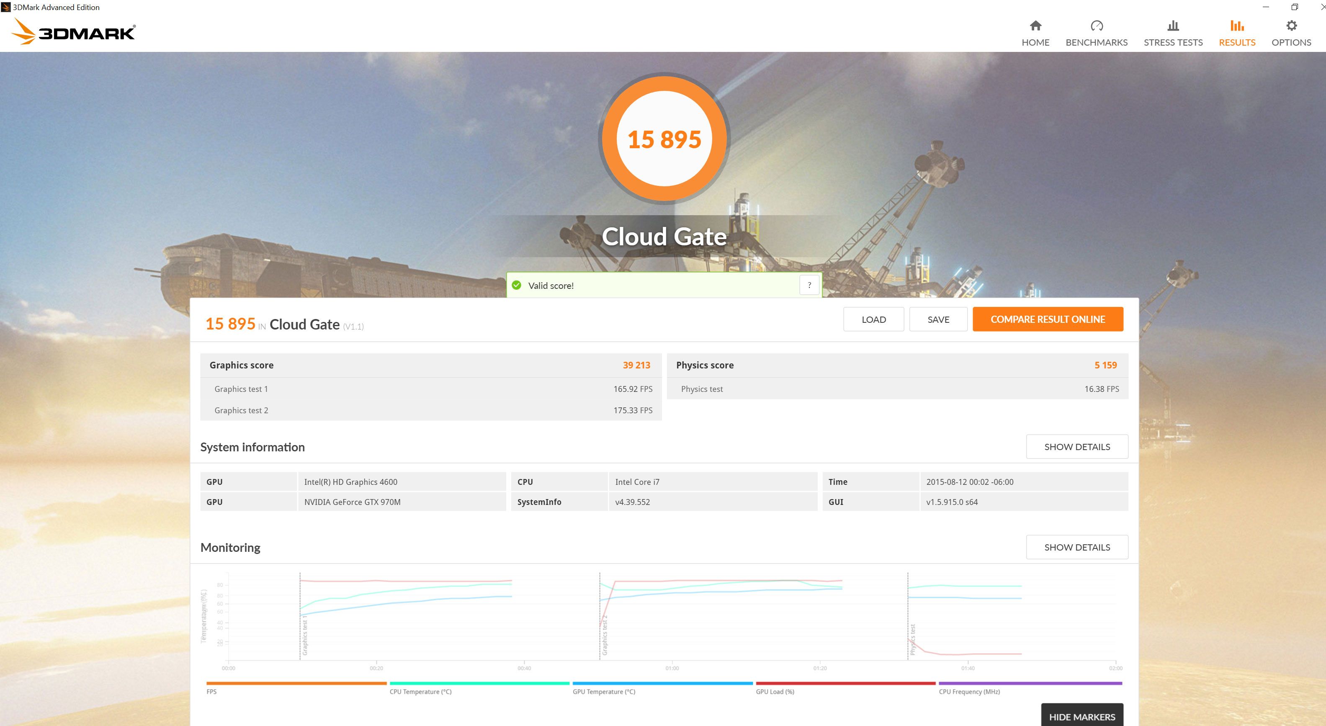Open the valid score question mark help

coord(808,285)
